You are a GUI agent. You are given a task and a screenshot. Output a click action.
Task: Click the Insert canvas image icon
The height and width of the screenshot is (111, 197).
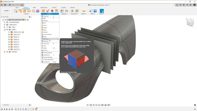tap(95, 11)
